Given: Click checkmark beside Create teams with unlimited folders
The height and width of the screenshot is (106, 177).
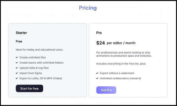Looking at the screenshot, I should pos(17,62).
